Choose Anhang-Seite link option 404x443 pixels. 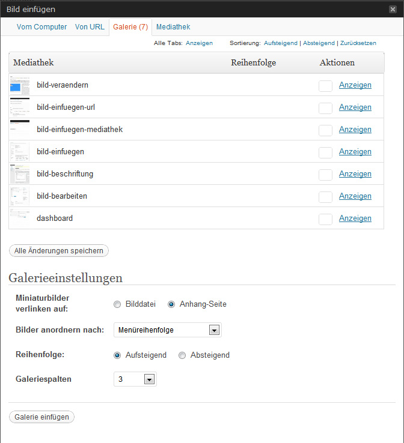coord(171,304)
